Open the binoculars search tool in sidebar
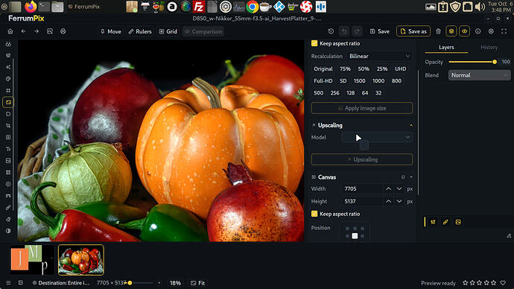Screen dimensions: 514x289 pos(8,44)
